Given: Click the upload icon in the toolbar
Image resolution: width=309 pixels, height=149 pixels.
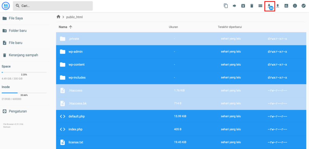Looking at the screenshot, I should point(278,6).
